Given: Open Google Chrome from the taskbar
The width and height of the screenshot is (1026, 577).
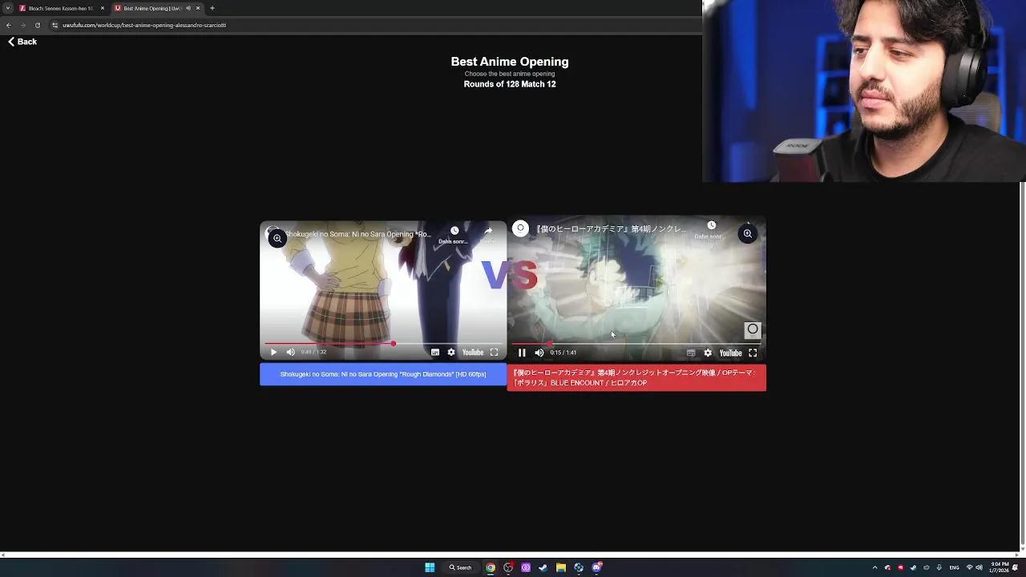Looking at the screenshot, I should pos(491,567).
